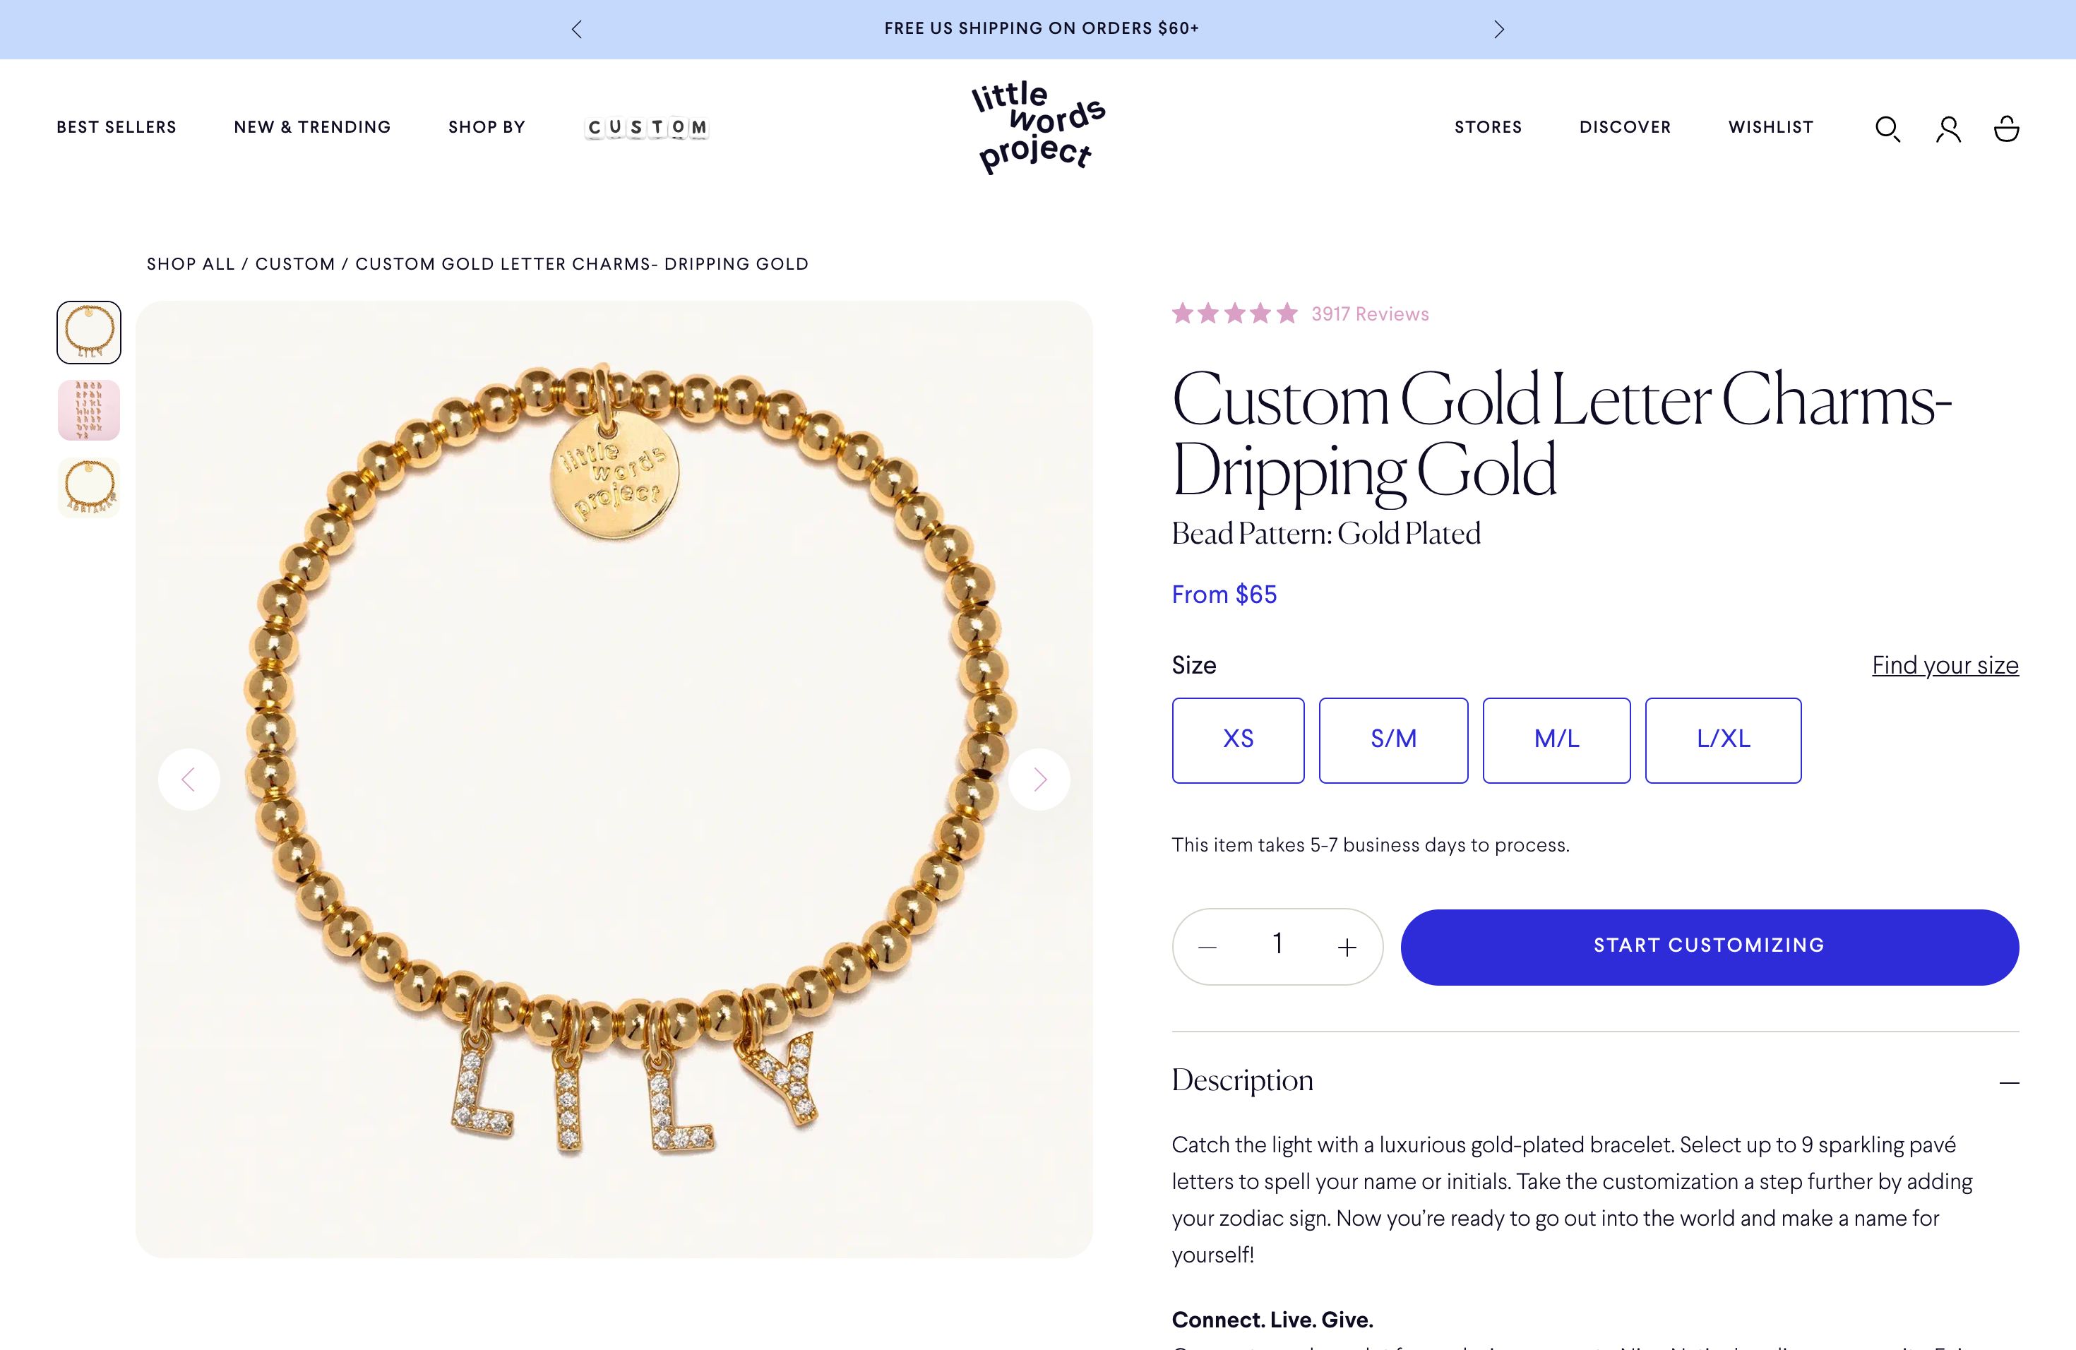Click the Little Words Project logo
This screenshot has width=2076, height=1350.
(1038, 127)
